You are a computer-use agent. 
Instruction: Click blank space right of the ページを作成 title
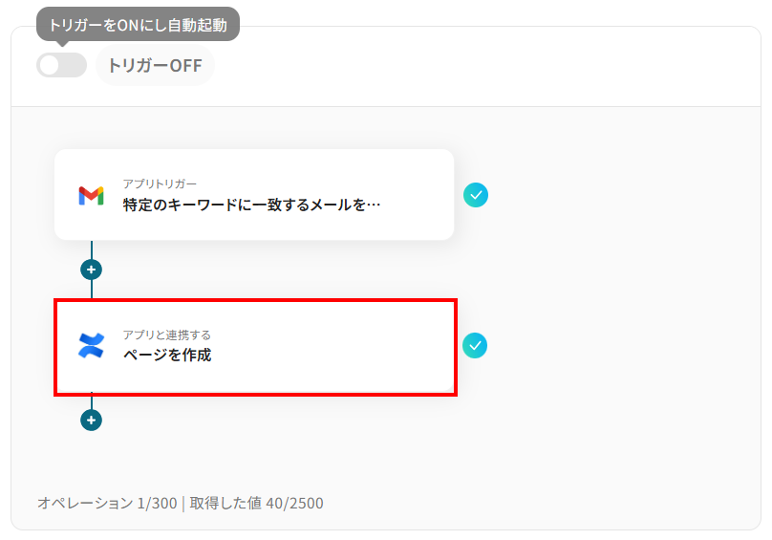[334, 356]
